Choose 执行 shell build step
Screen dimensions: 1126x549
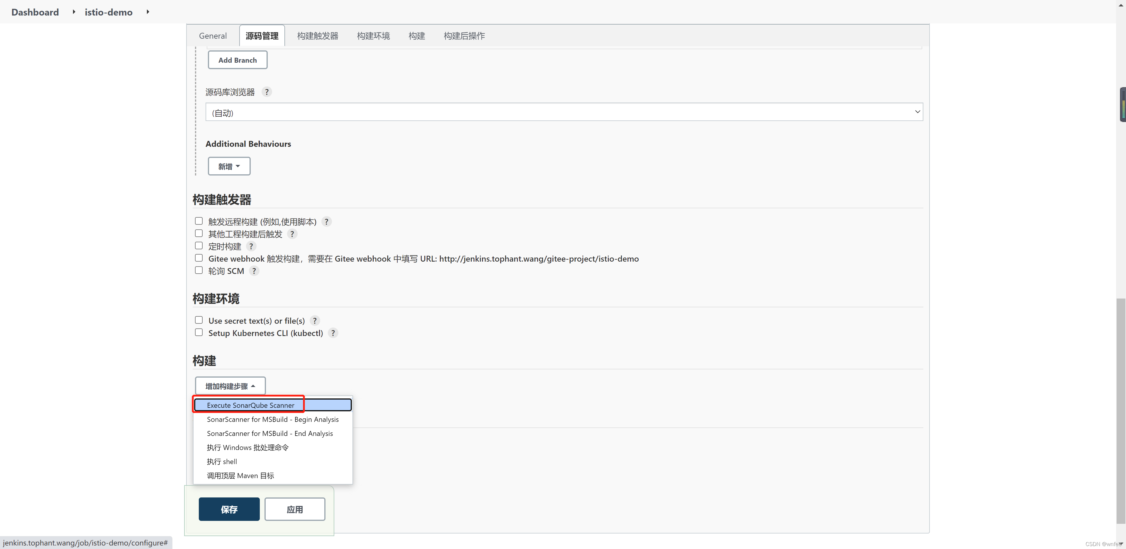tap(222, 462)
